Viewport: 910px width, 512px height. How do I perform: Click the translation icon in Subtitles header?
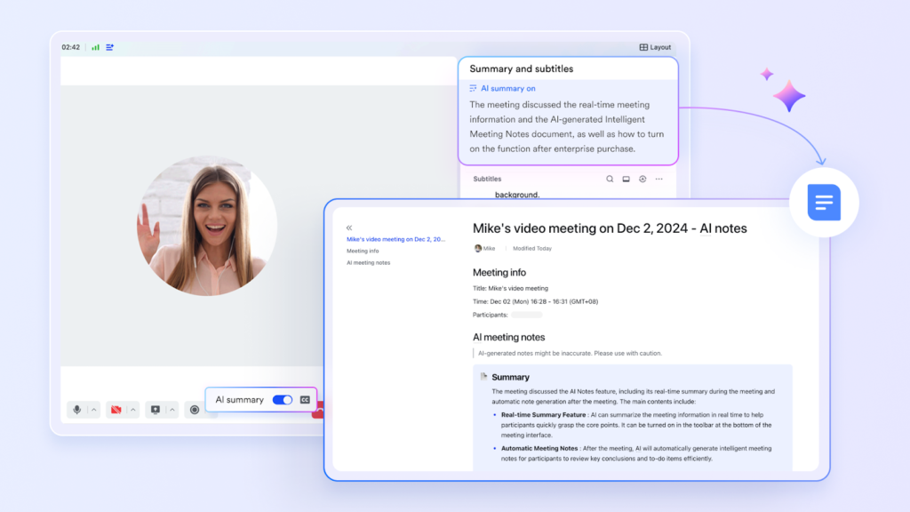click(643, 179)
